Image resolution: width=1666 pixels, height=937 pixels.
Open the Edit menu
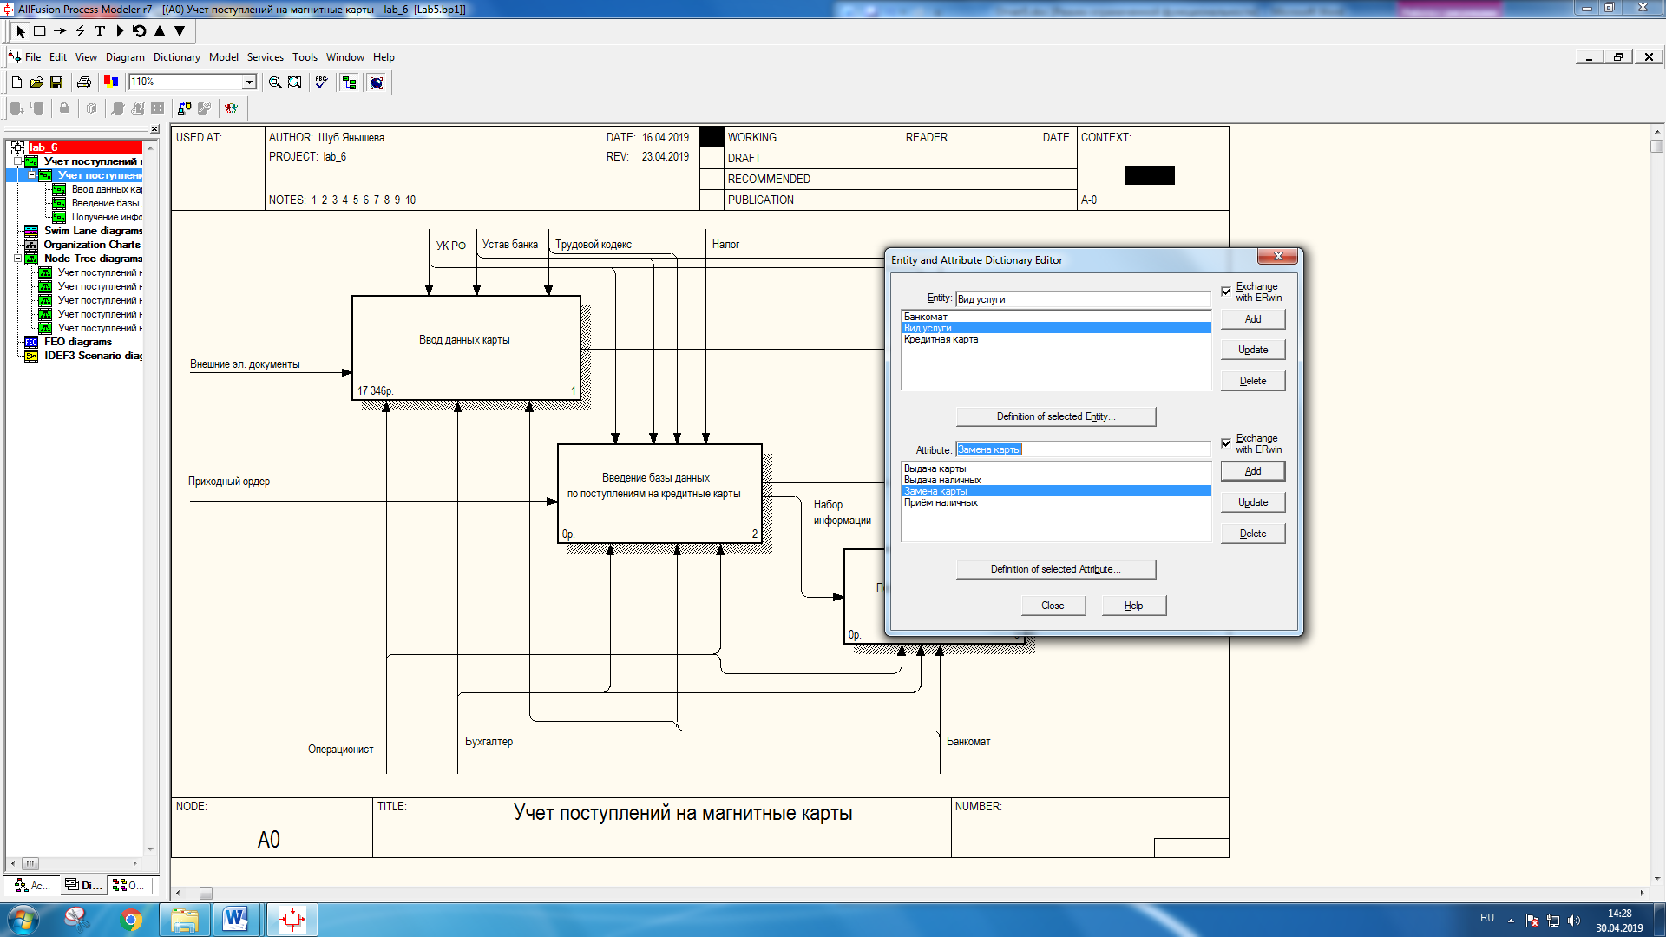click(x=57, y=57)
